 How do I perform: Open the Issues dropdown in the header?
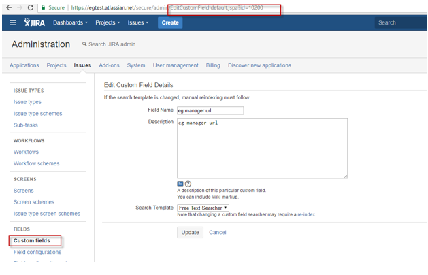tap(138, 22)
